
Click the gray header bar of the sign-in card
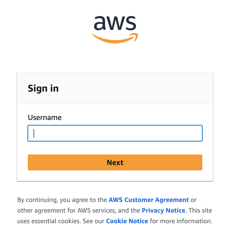(x=132, y=88)
